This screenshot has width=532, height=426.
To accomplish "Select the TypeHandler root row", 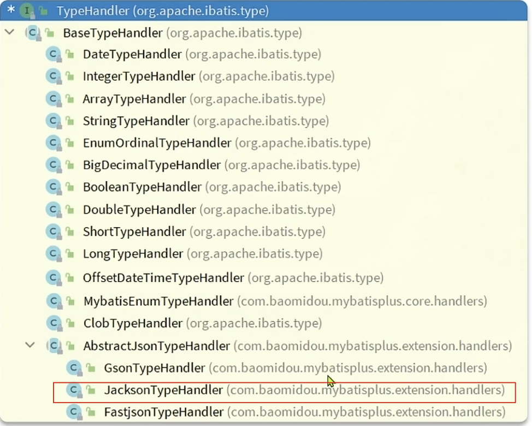I will 264,10.
